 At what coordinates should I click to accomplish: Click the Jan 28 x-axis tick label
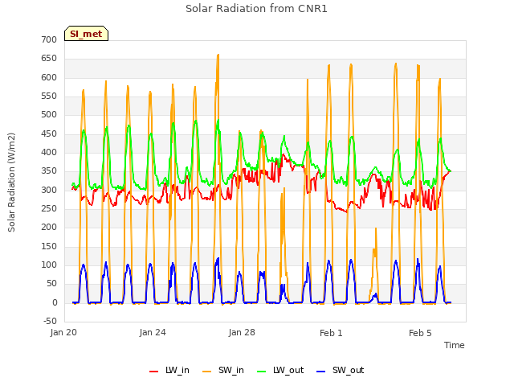[x=242, y=332]
